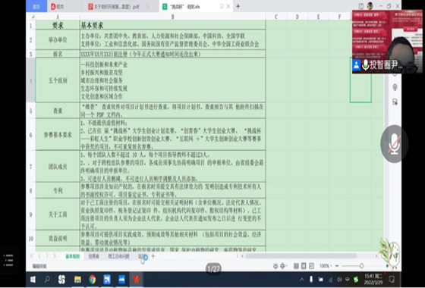Open the three-line meeting menu icon
The height and width of the screenshot is (288, 425).
[x=8, y=260]
